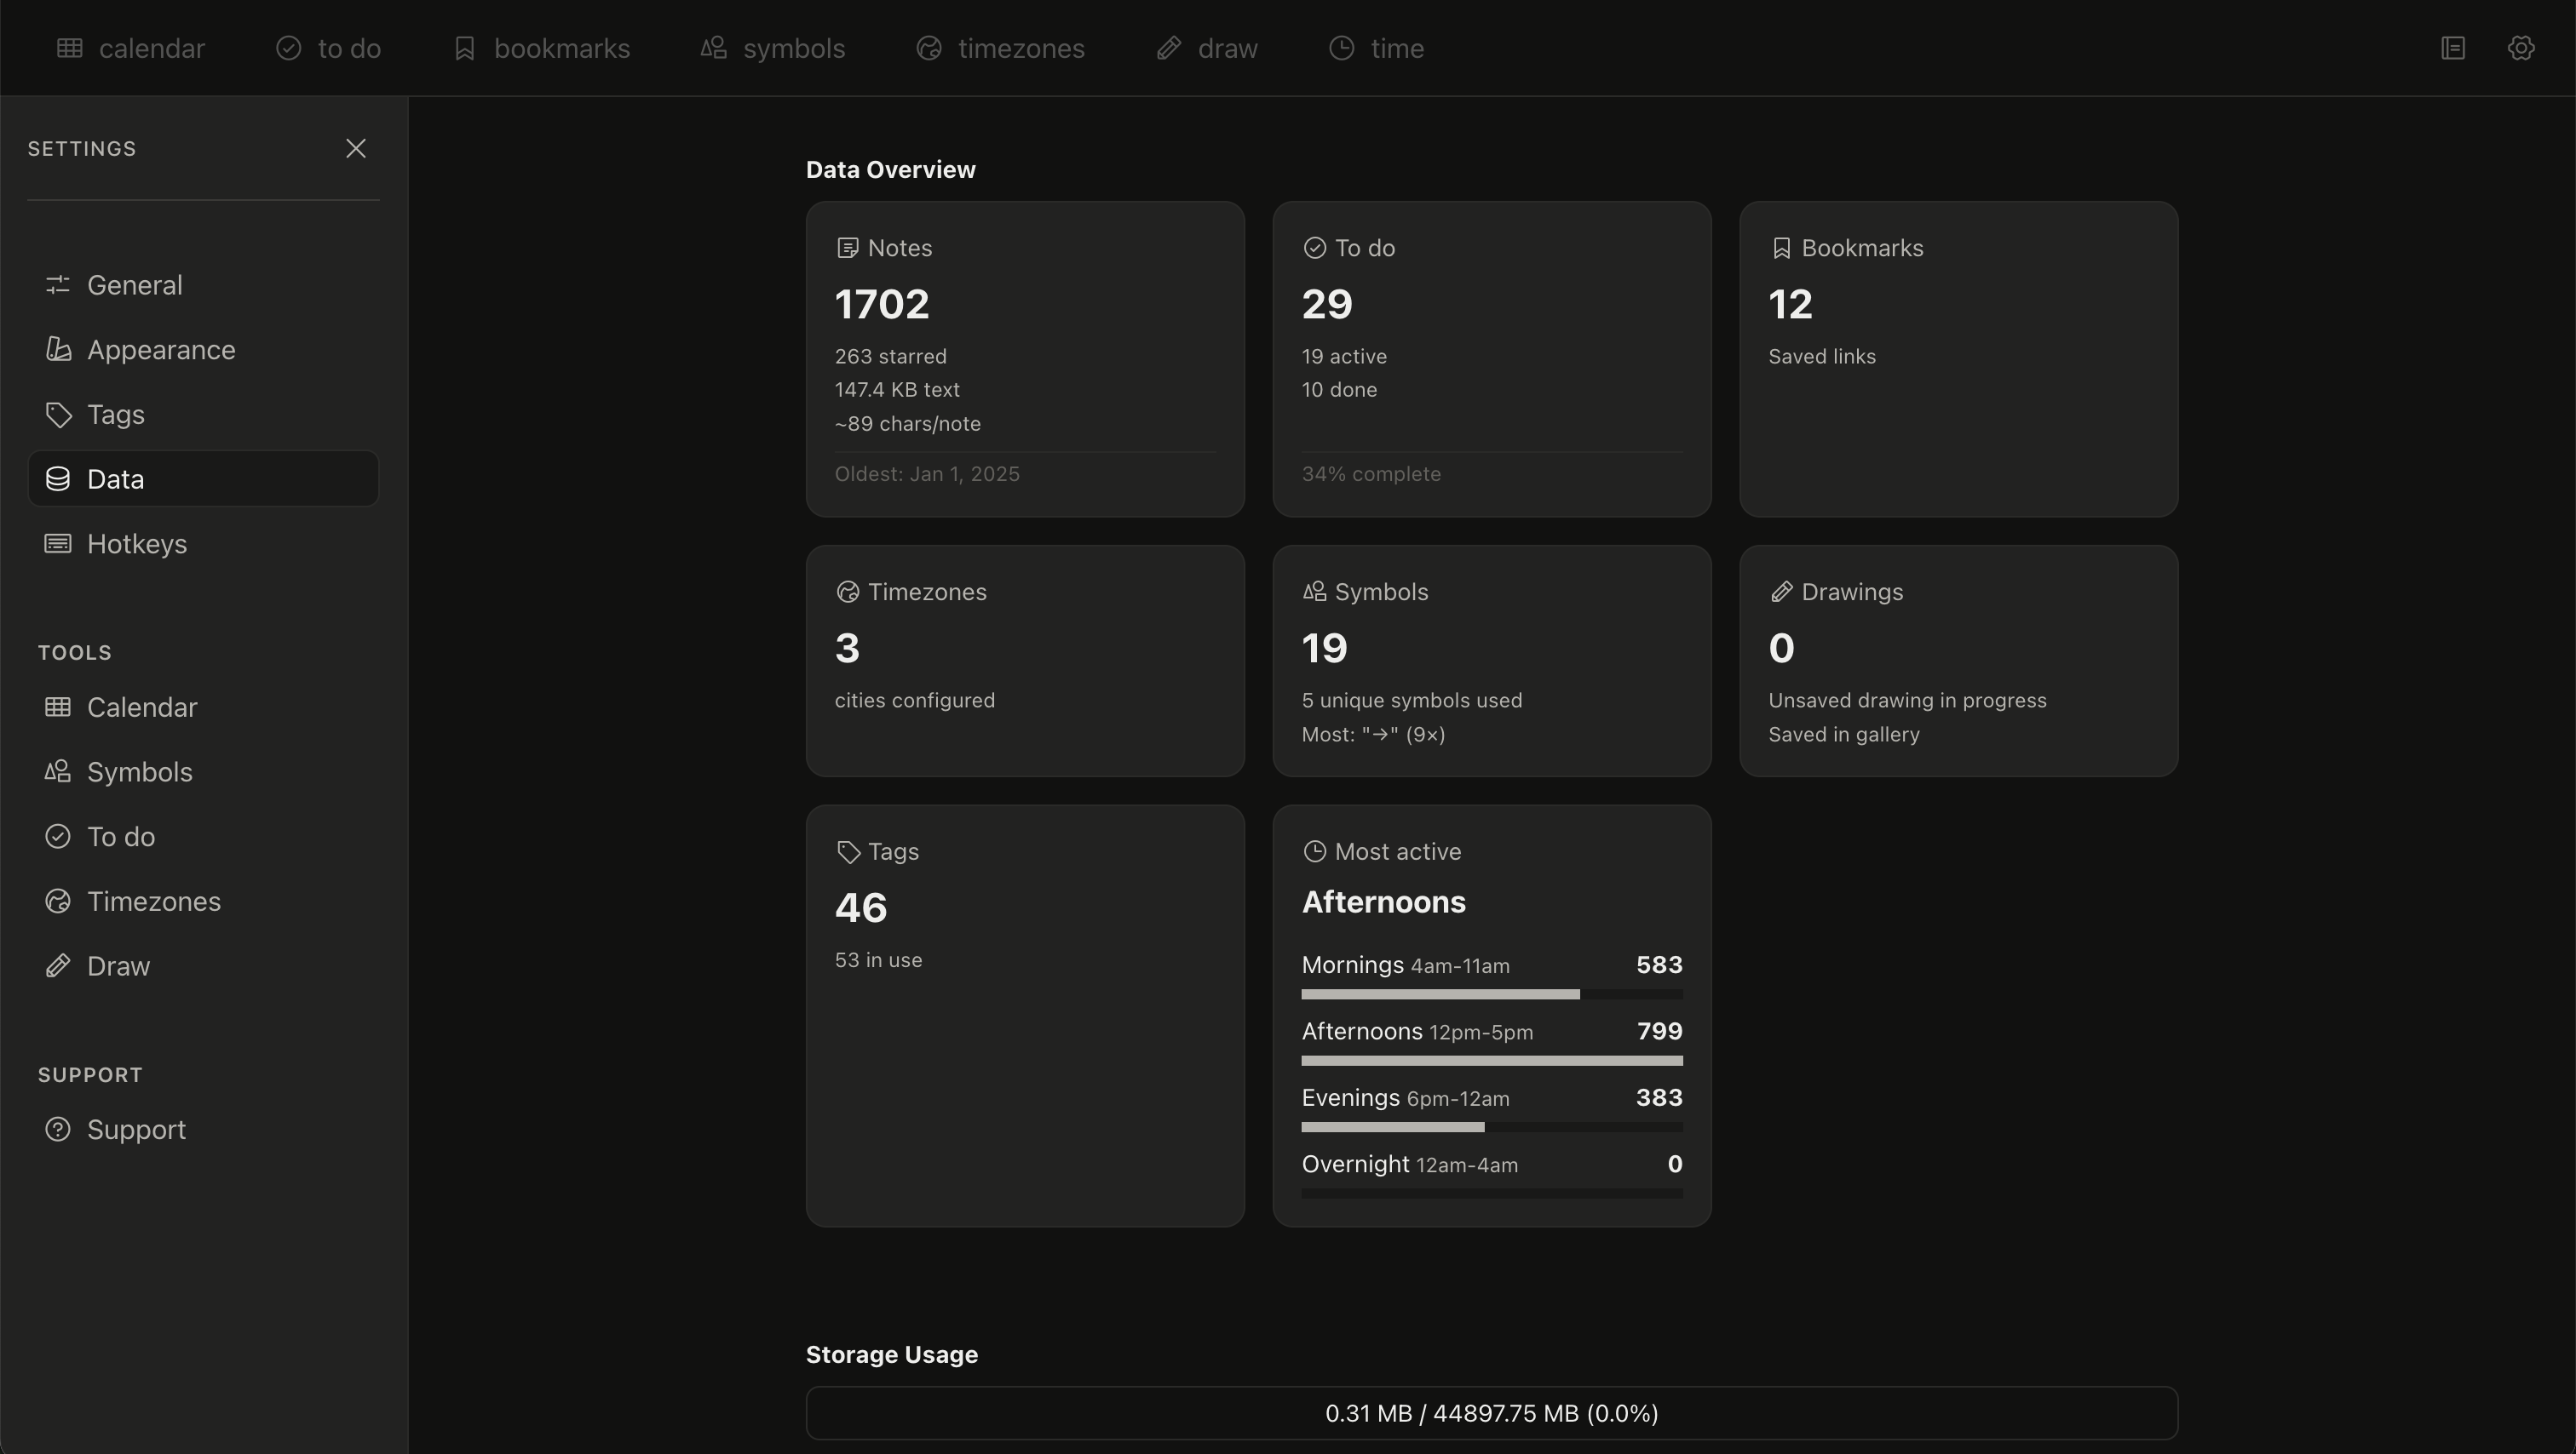Click the Bookmarks card icon
The width and height of the screenshot is (2576, 1454).
1781,248
